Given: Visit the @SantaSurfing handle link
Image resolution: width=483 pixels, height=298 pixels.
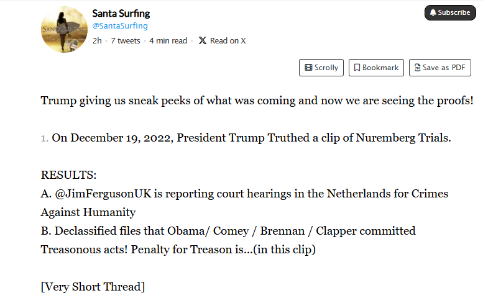Looking at the screenshot, I should [120, 26].
